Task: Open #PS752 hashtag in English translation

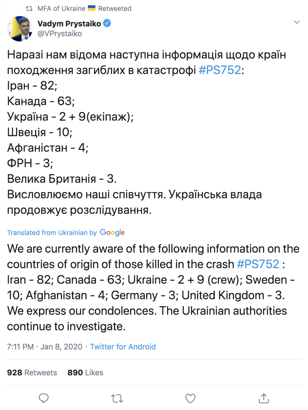Action: 257,264
